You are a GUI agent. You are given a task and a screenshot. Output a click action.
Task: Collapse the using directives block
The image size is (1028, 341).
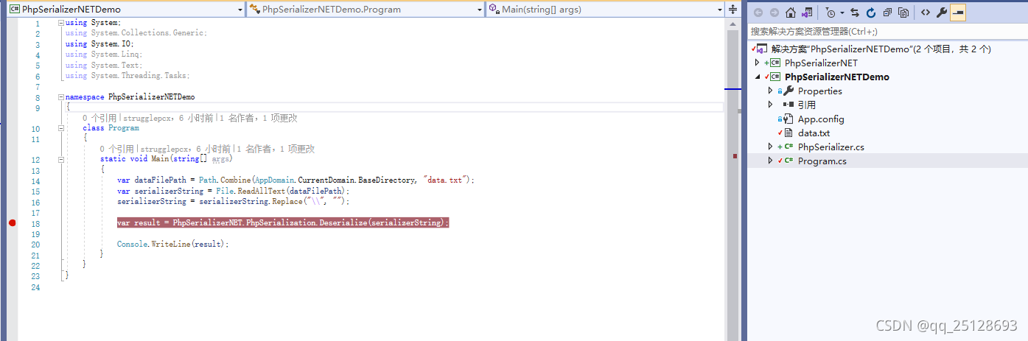(60, 23)
